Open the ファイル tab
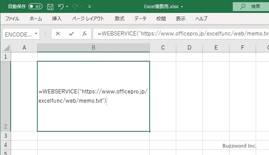The image size is (269, 155). [x=12, y=18]
